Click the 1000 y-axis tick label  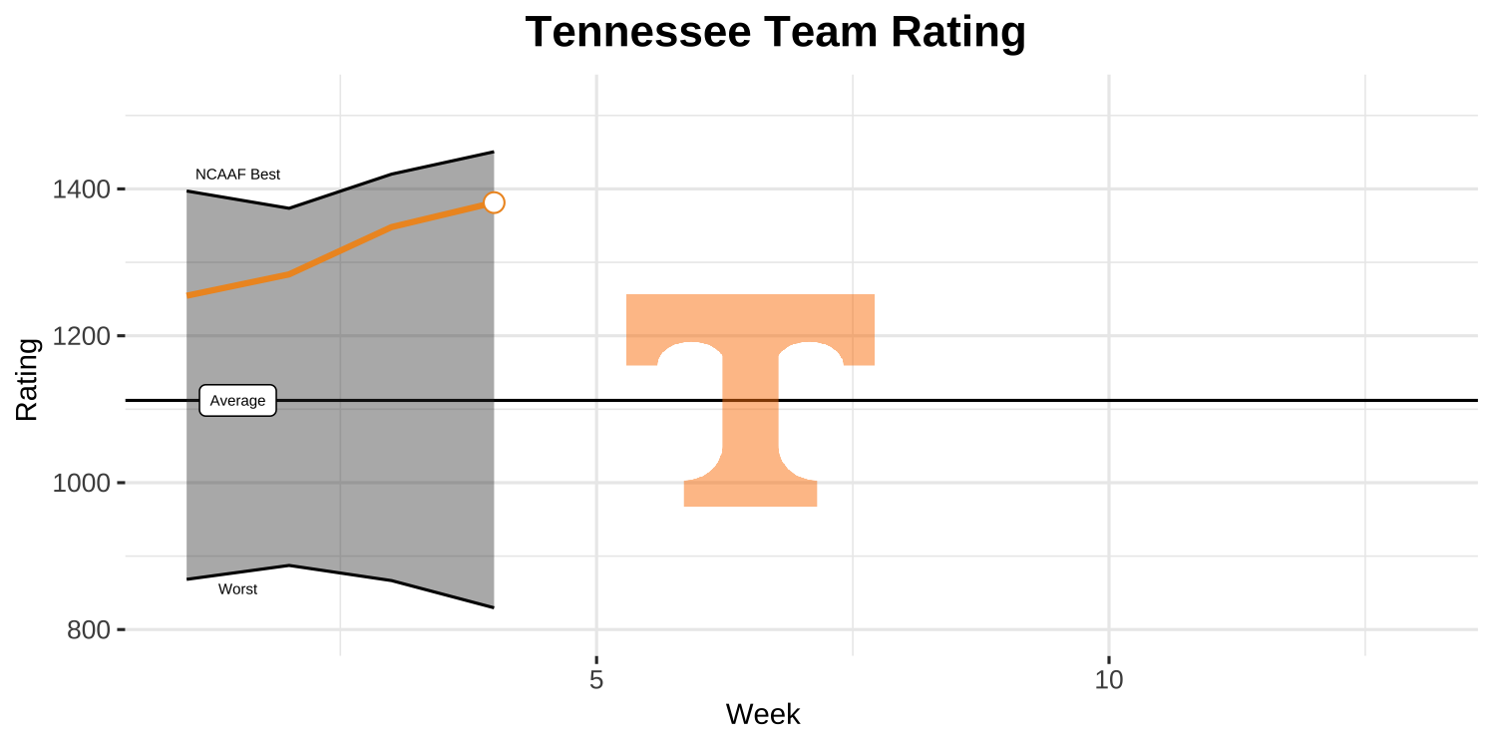[81, 484]
